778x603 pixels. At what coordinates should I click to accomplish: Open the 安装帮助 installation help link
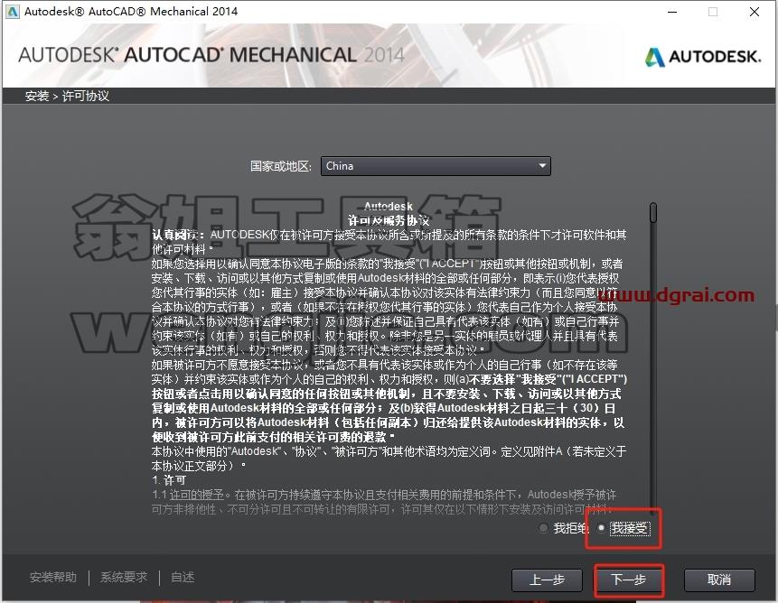click(53, 577)
